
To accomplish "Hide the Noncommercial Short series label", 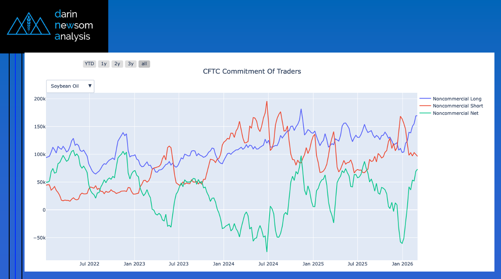I will point(458,106).
